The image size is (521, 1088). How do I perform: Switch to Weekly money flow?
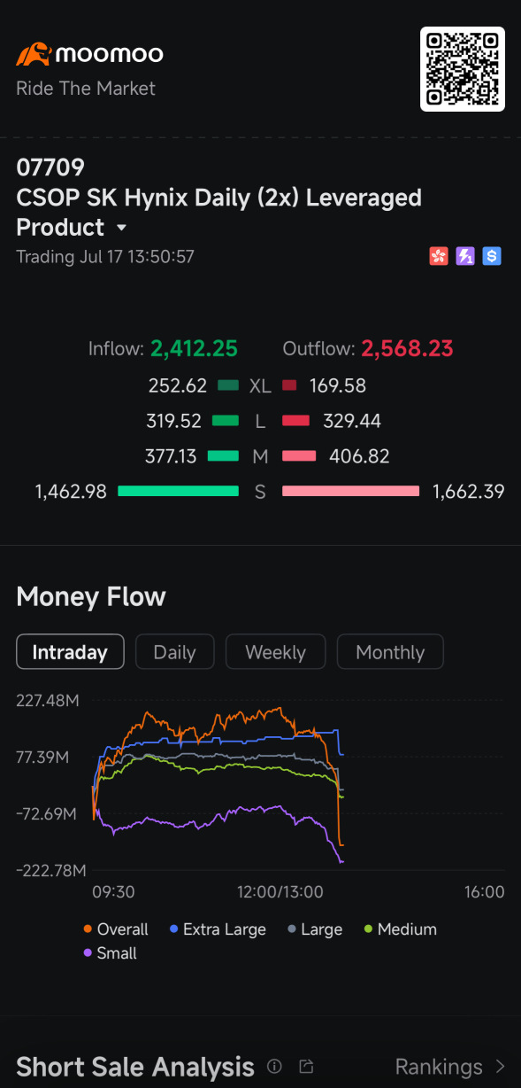[275, 652]
